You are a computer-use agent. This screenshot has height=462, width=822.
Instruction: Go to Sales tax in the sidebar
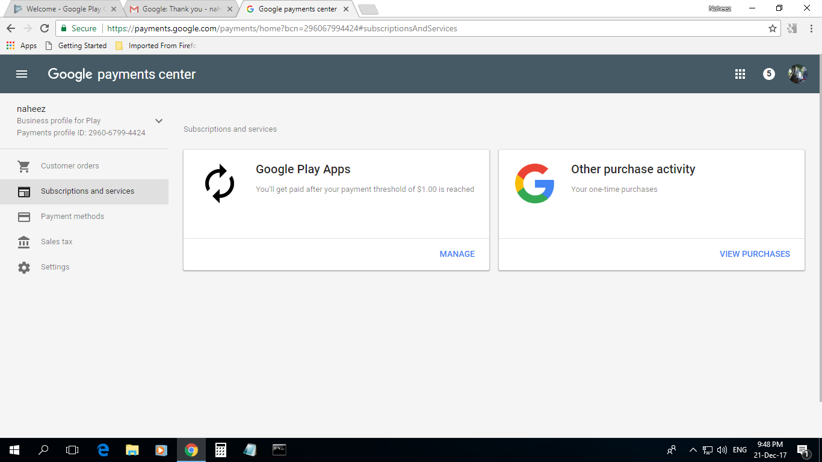[x=84, y=242]
